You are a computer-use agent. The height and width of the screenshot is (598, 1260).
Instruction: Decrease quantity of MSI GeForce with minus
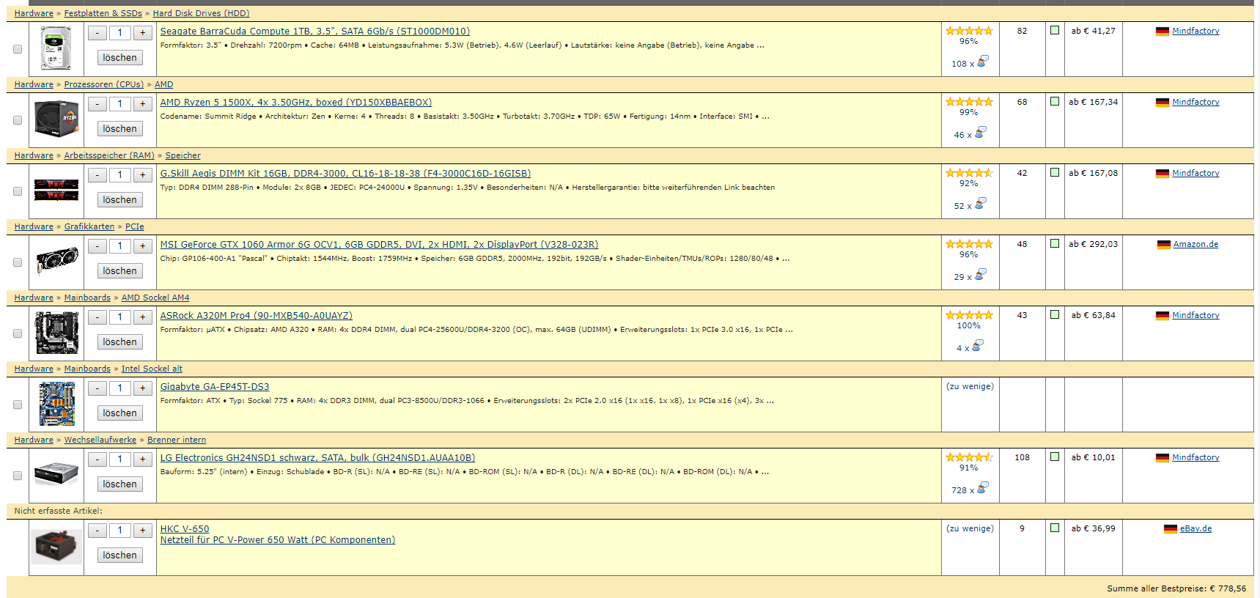point(97,246)
